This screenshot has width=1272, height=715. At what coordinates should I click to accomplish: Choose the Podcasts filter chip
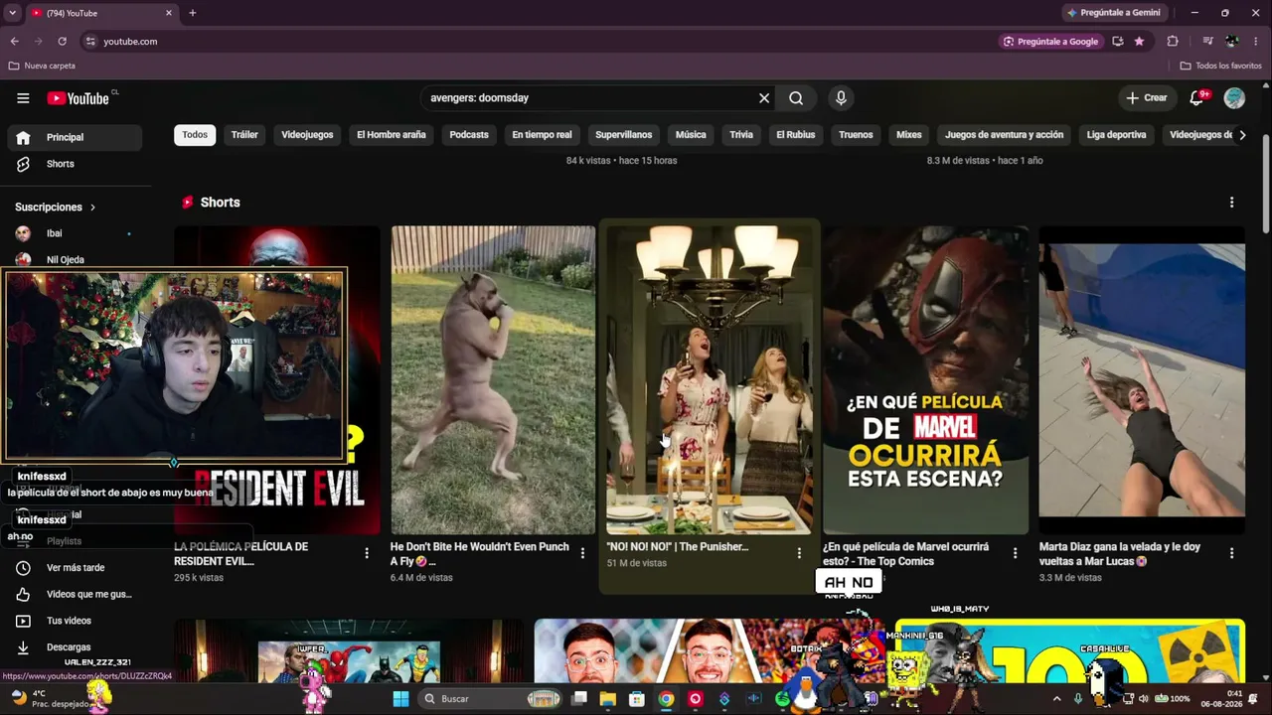tap(469, 135)
